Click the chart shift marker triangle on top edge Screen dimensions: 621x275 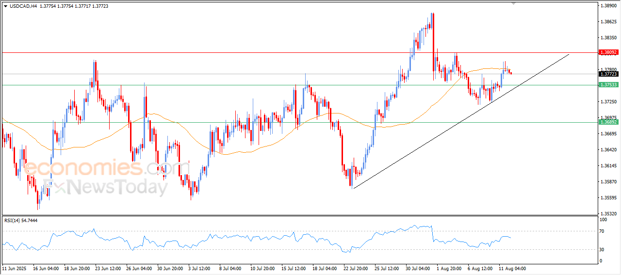[x=514, y=3]
